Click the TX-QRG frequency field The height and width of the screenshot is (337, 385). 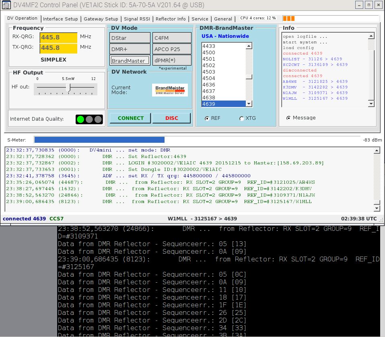point(58,48)
